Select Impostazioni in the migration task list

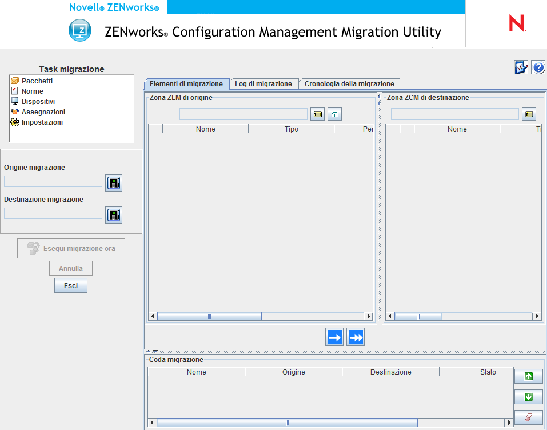(x=42, y=122)
